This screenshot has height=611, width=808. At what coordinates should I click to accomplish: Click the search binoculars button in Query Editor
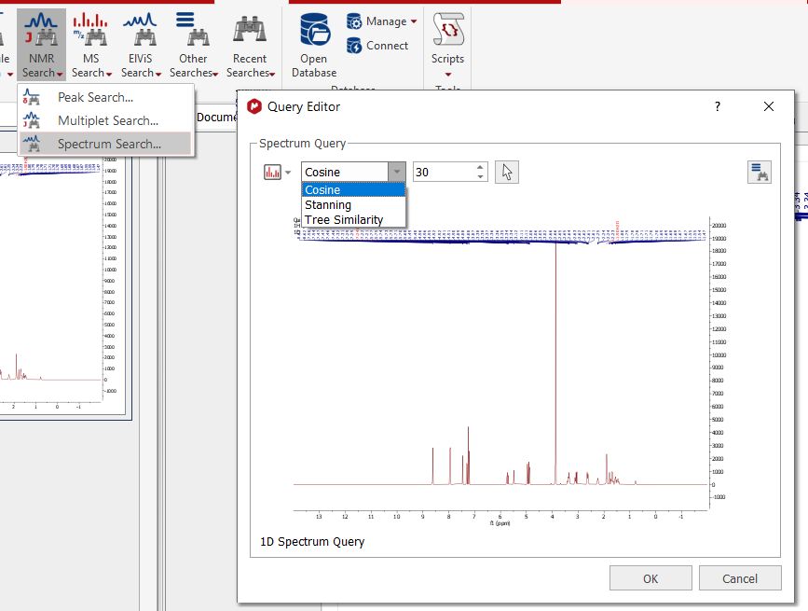tap(760, 173)
